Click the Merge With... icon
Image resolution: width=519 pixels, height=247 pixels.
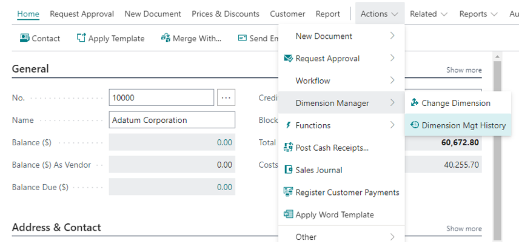tap(166, 38)
